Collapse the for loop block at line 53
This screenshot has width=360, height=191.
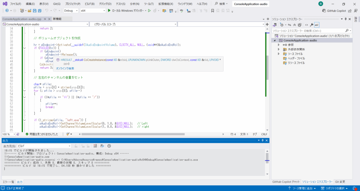click(x=25, y=91)
